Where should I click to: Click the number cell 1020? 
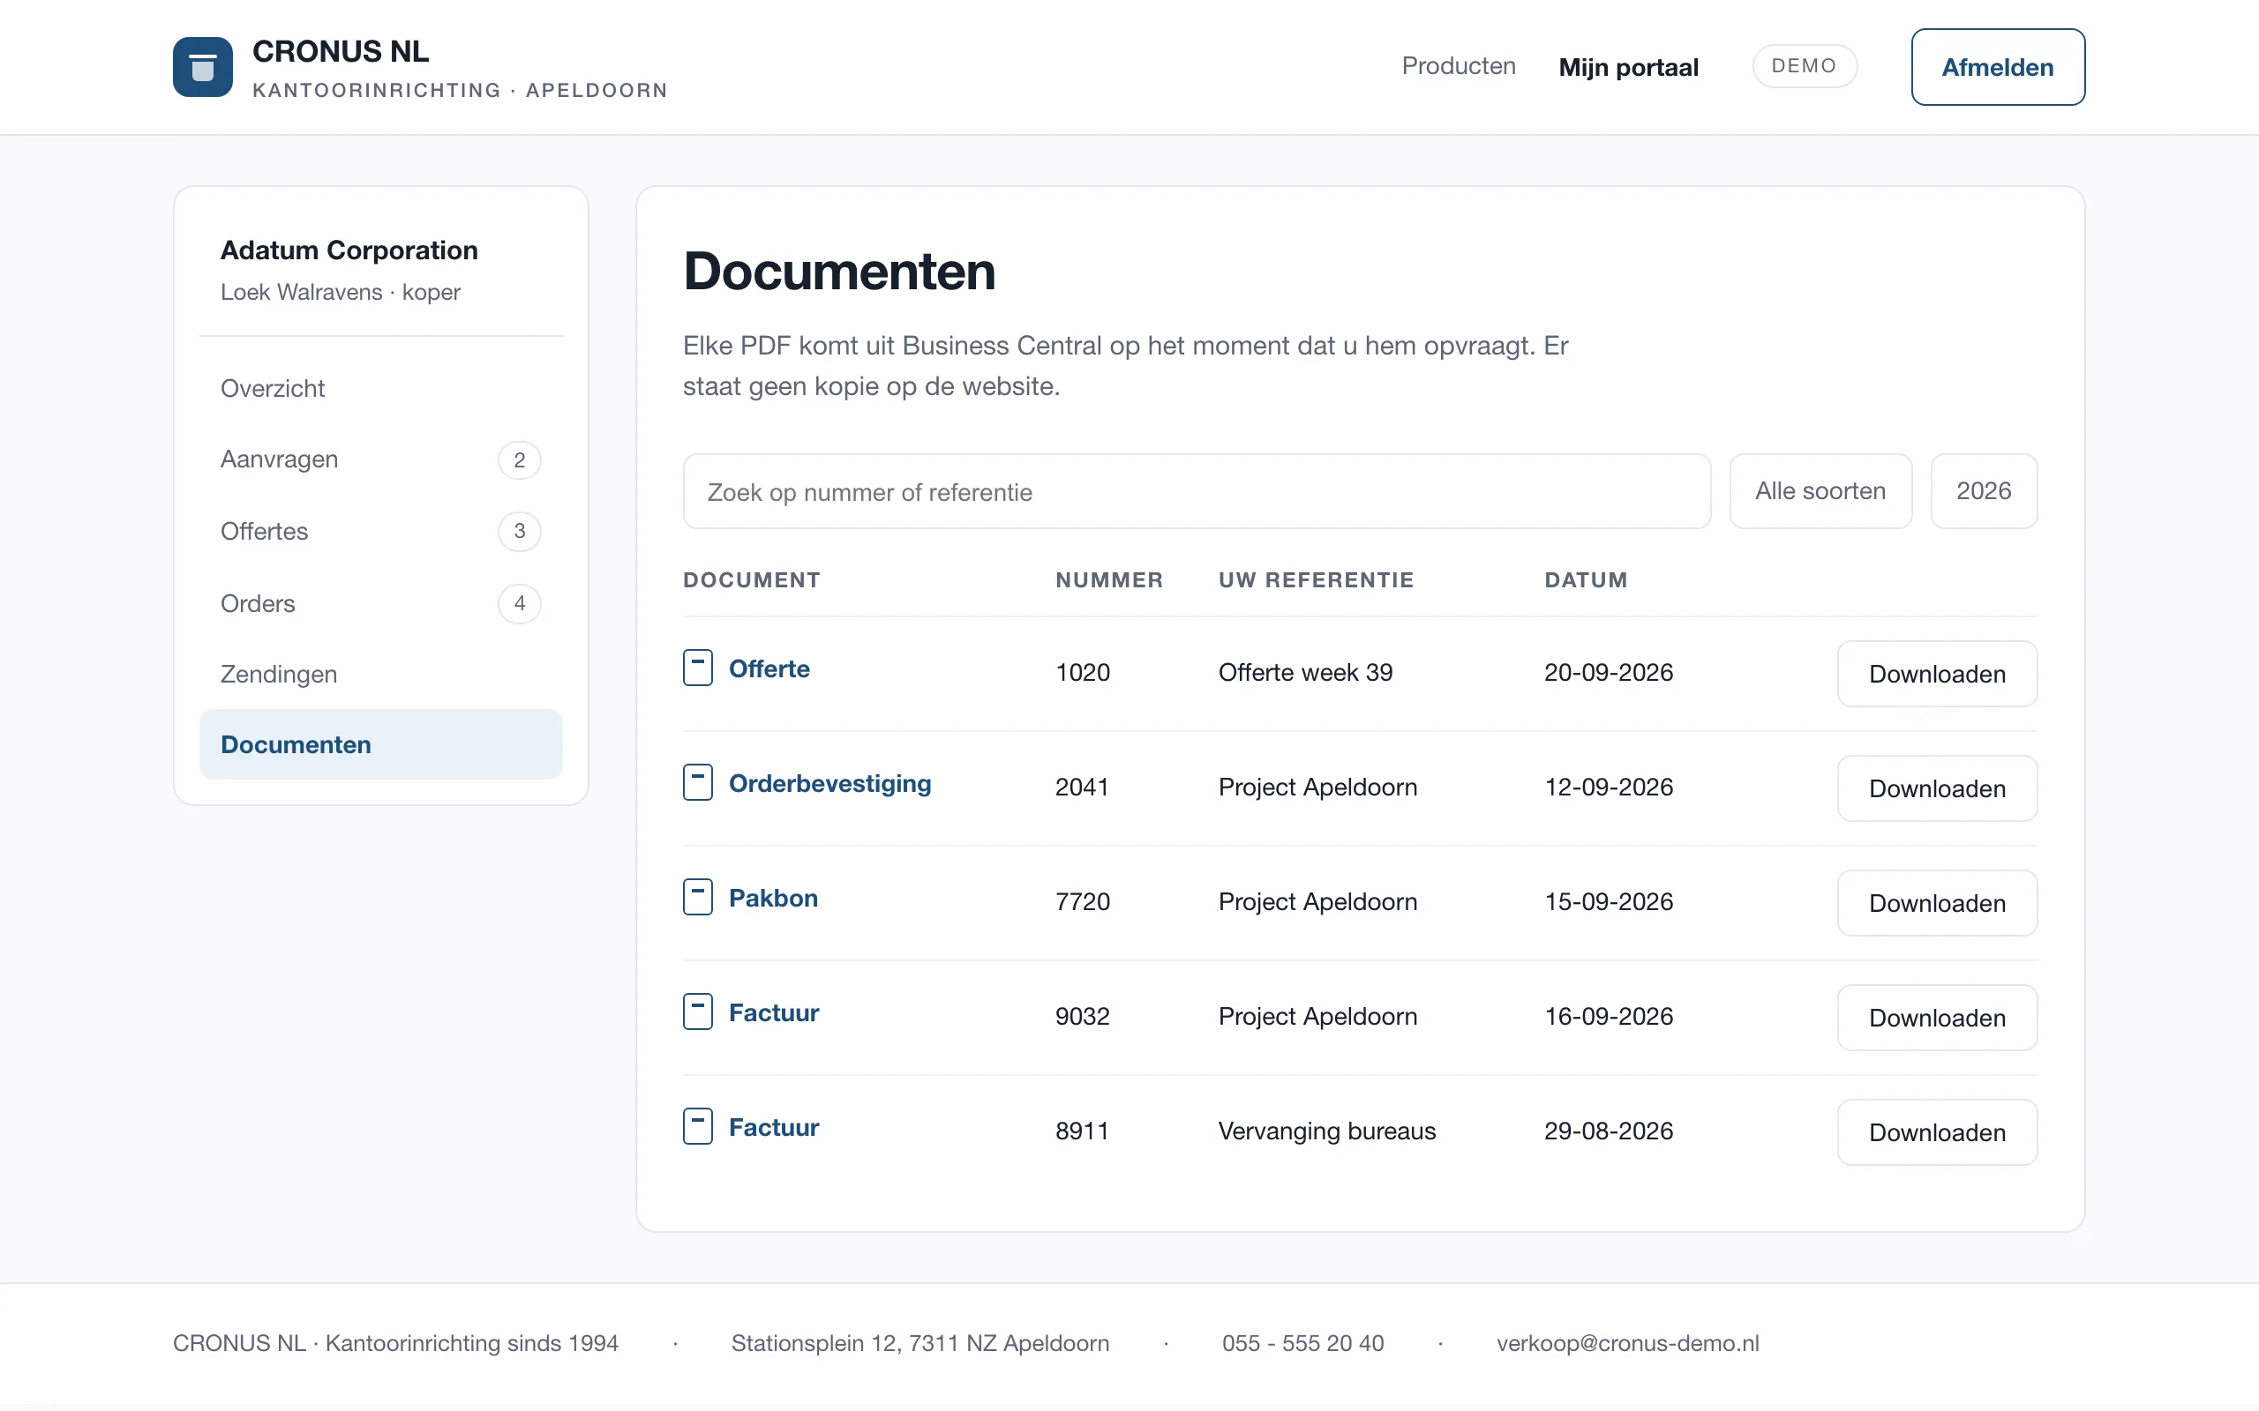point(1083,673)
